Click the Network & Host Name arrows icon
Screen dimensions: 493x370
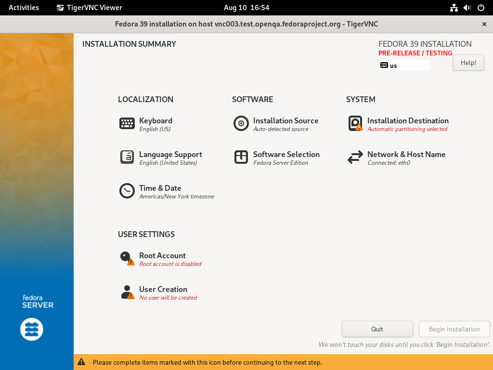355,157
